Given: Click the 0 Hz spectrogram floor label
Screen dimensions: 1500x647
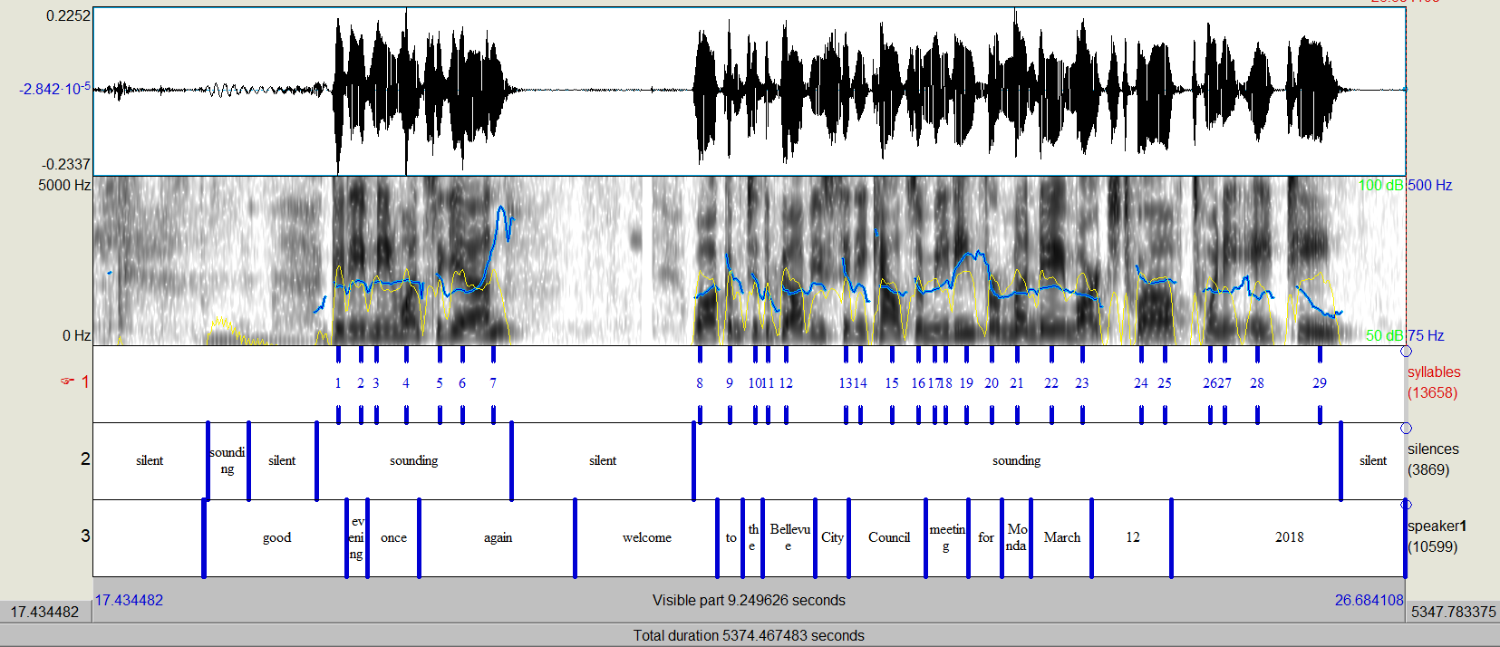Looking at the screenshot, I should click(76, 335).
